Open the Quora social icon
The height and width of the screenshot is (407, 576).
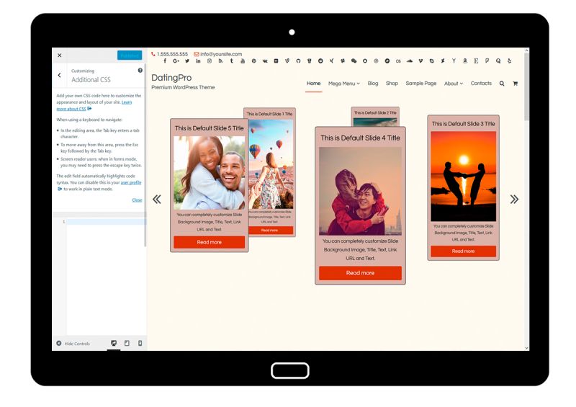click(498, 61)
